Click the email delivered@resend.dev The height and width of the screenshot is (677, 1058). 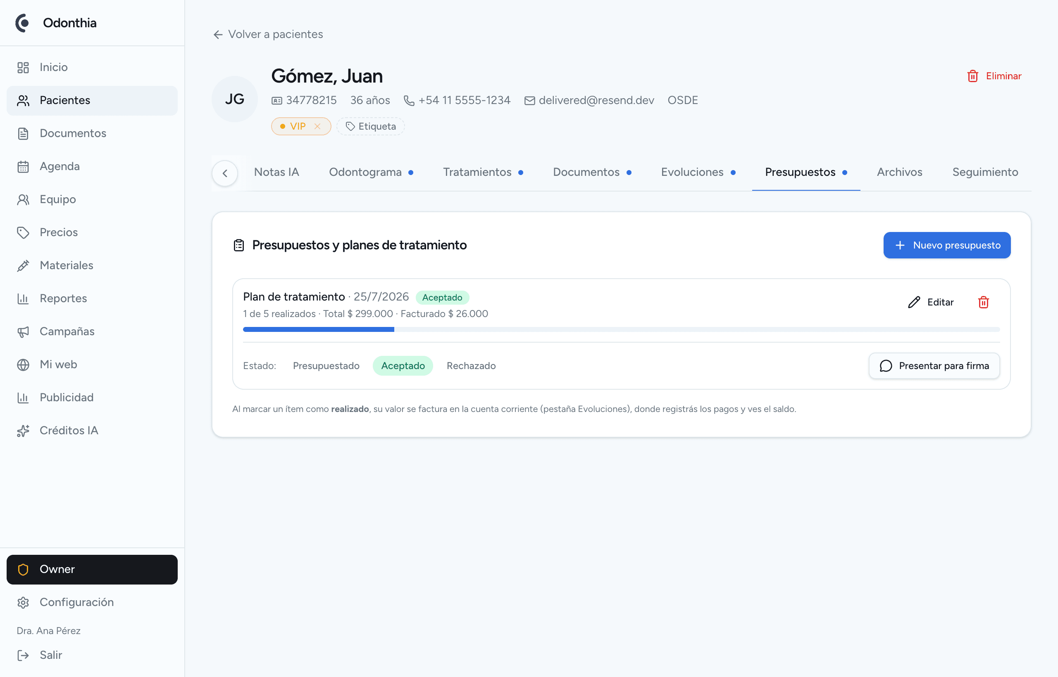[596, 100]
